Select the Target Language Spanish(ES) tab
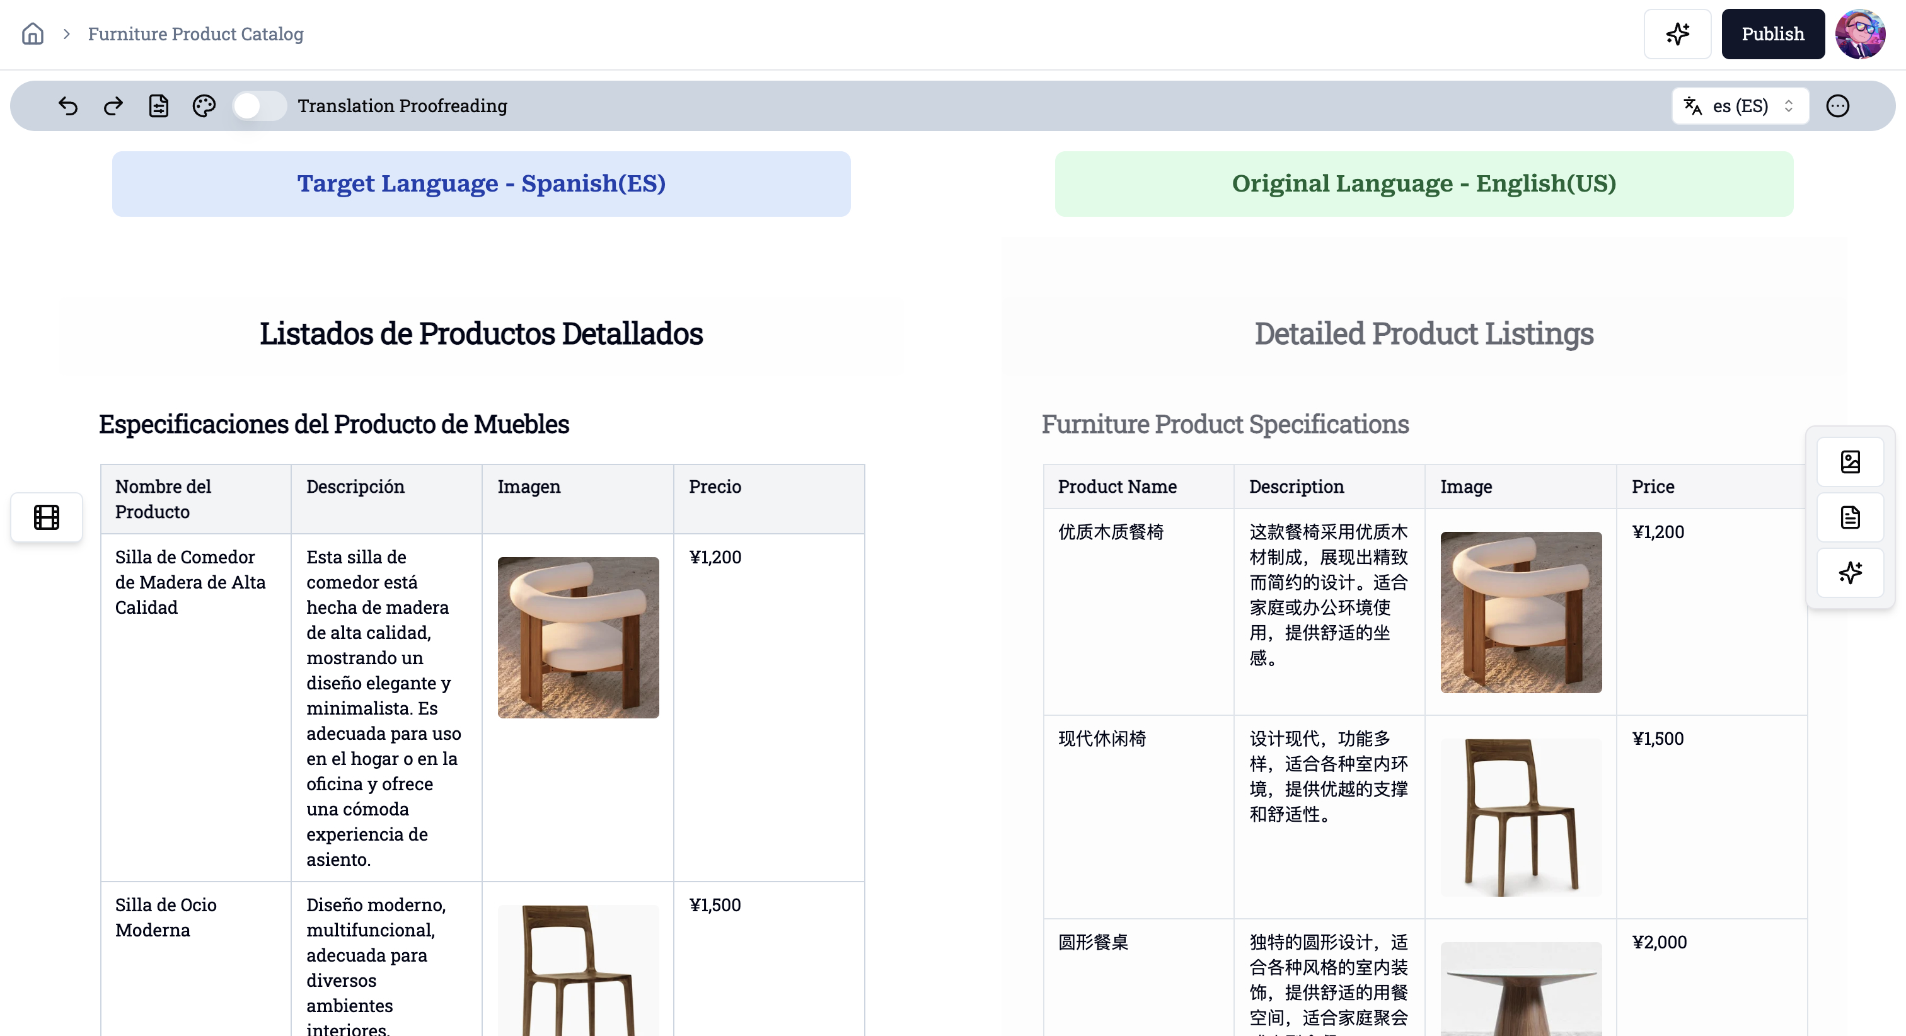This screenshot has width=1906, height=1036. click(x=481, y=183)
